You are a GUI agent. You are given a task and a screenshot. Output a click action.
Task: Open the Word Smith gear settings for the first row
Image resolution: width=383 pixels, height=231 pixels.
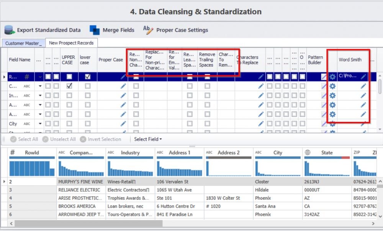coord(332,76)
